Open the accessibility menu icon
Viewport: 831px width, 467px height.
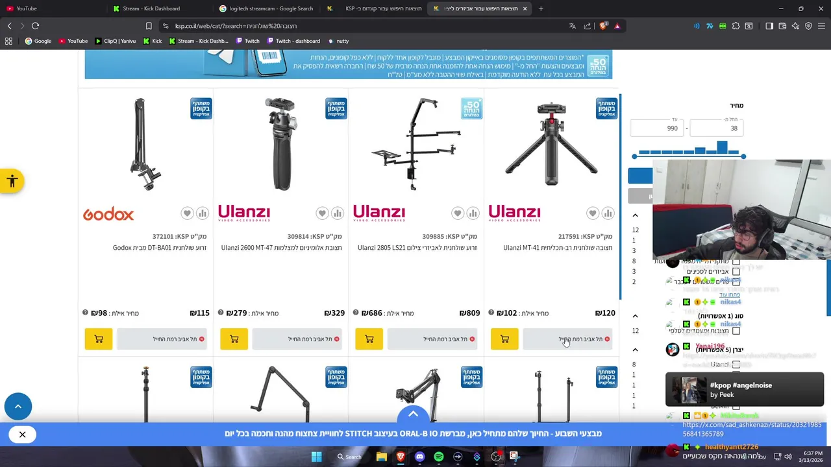[12, 182]
